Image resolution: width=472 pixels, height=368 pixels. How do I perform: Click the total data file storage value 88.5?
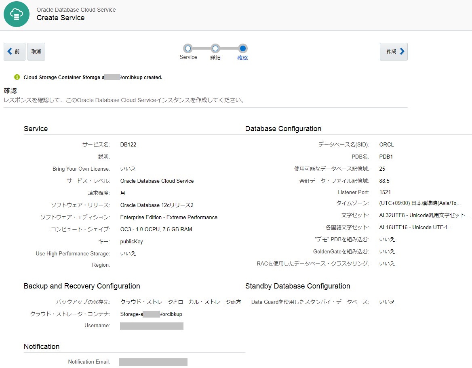pos(384,181)
